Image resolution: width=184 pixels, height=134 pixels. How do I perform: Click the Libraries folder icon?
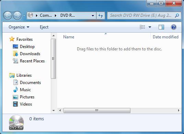click(12, 75)
